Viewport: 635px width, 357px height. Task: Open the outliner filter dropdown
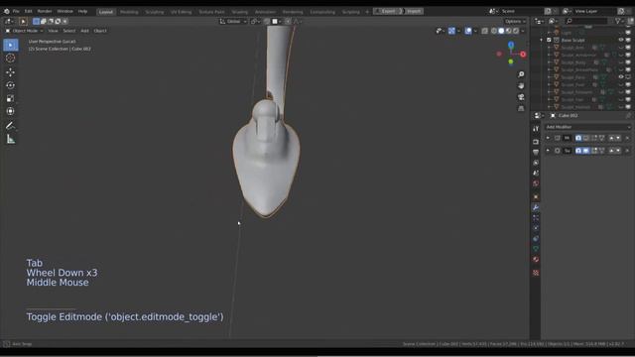coord(619,21)
